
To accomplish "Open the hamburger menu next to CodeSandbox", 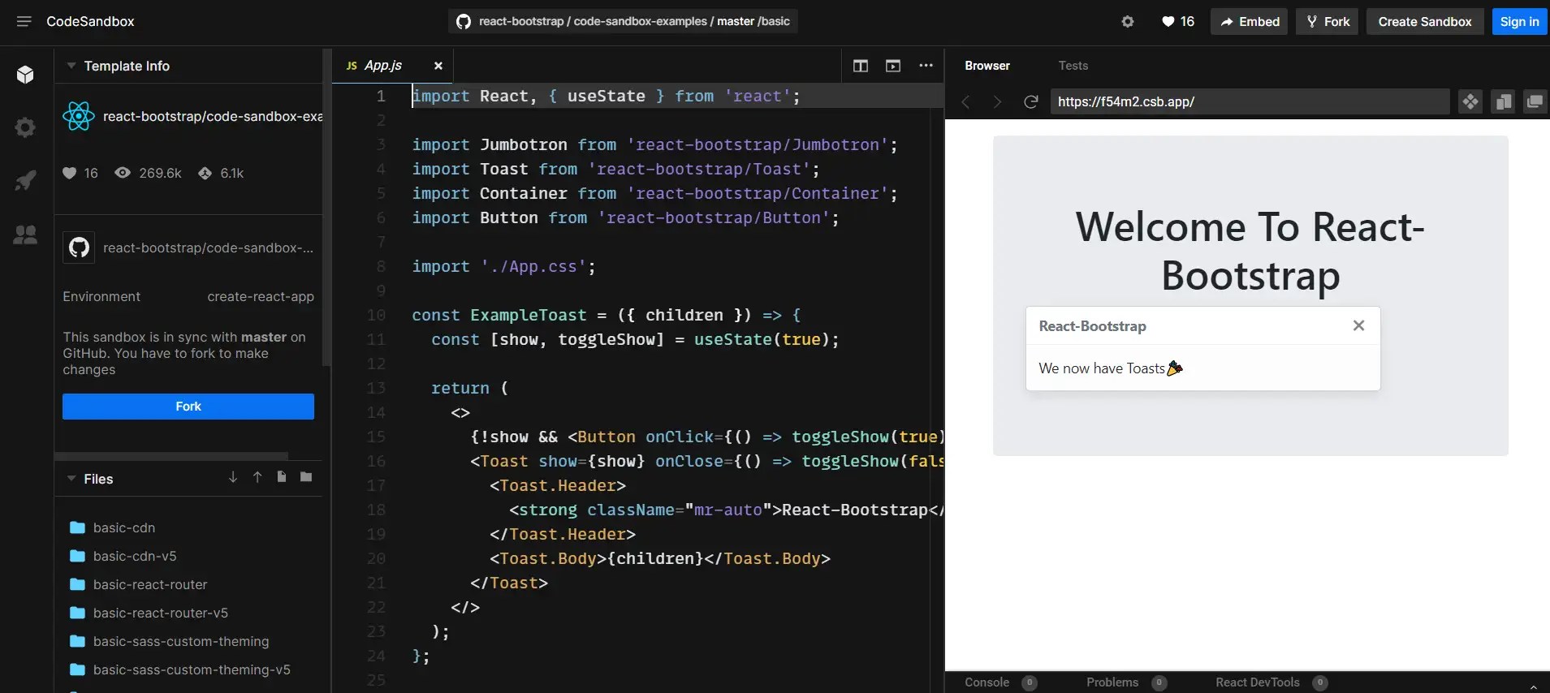I will [24, 21].
